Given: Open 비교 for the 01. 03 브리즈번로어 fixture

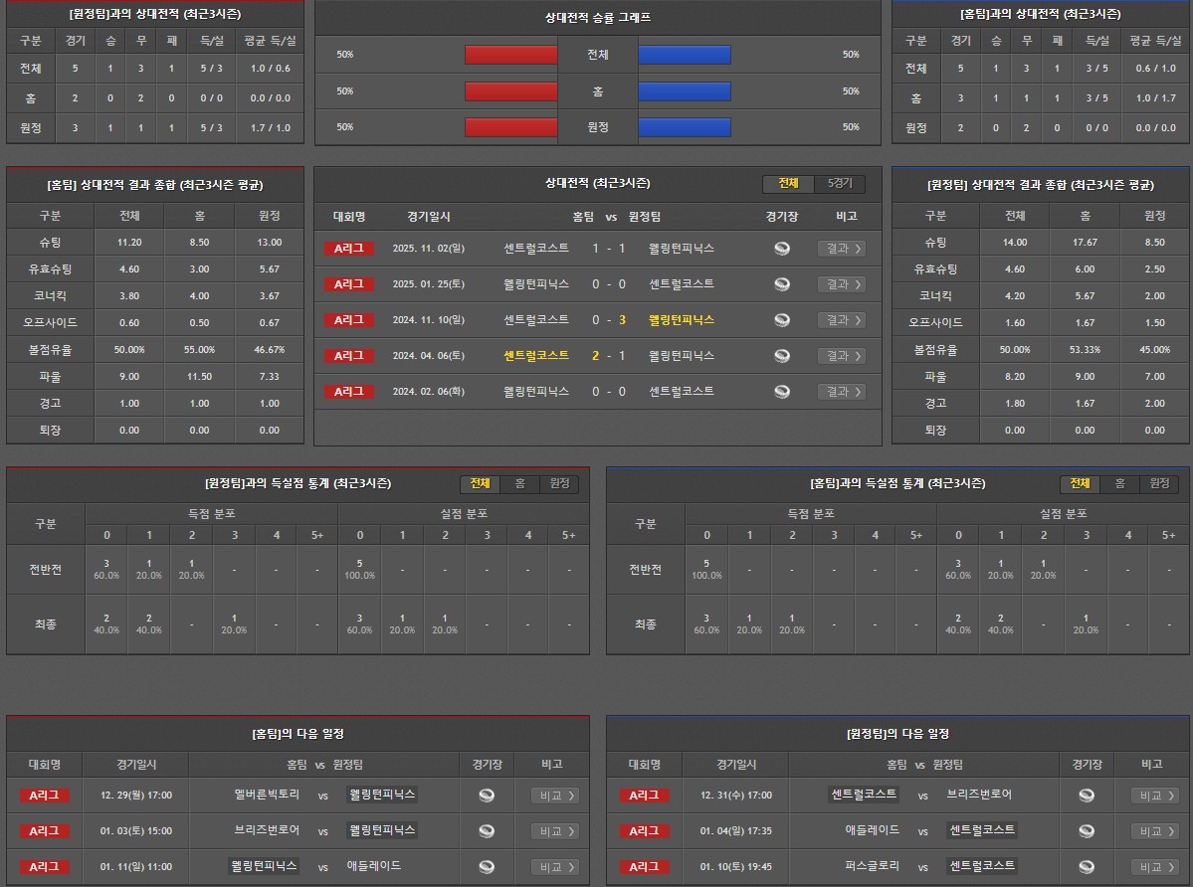Looking at the screenshot, I should coord(554,831).
